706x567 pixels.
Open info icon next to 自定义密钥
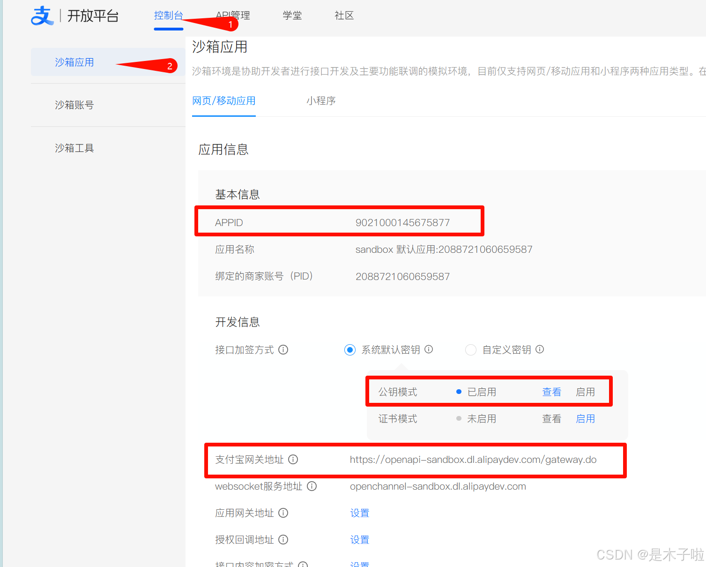pos(540,349)
